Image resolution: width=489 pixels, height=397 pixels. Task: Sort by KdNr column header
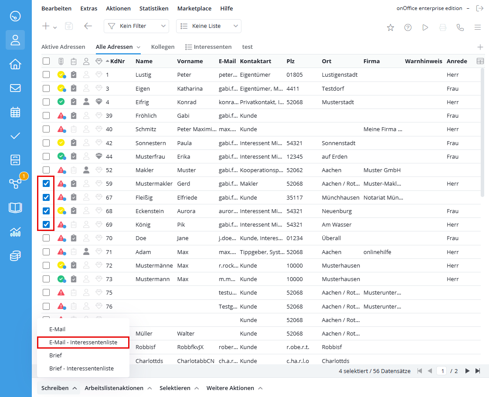(118, 61)
